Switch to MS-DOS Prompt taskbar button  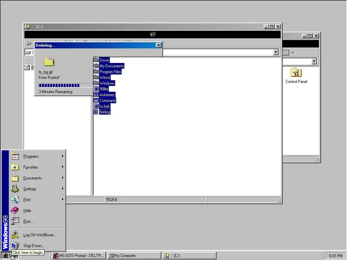[79, 256]
